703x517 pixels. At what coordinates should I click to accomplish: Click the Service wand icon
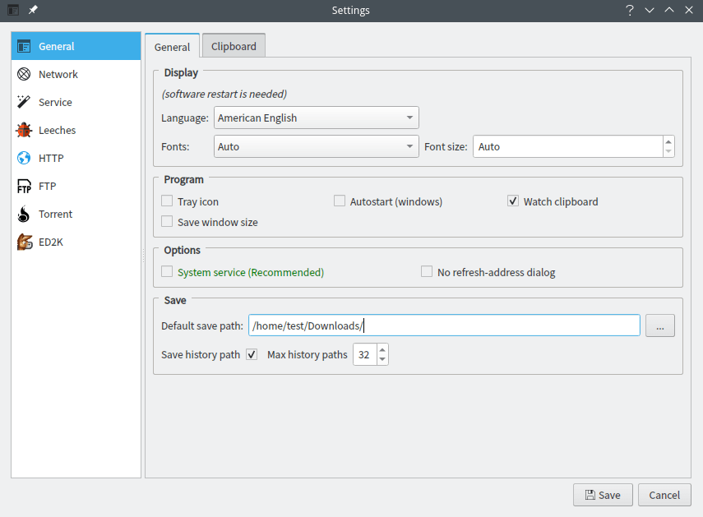tap(24, 102)
